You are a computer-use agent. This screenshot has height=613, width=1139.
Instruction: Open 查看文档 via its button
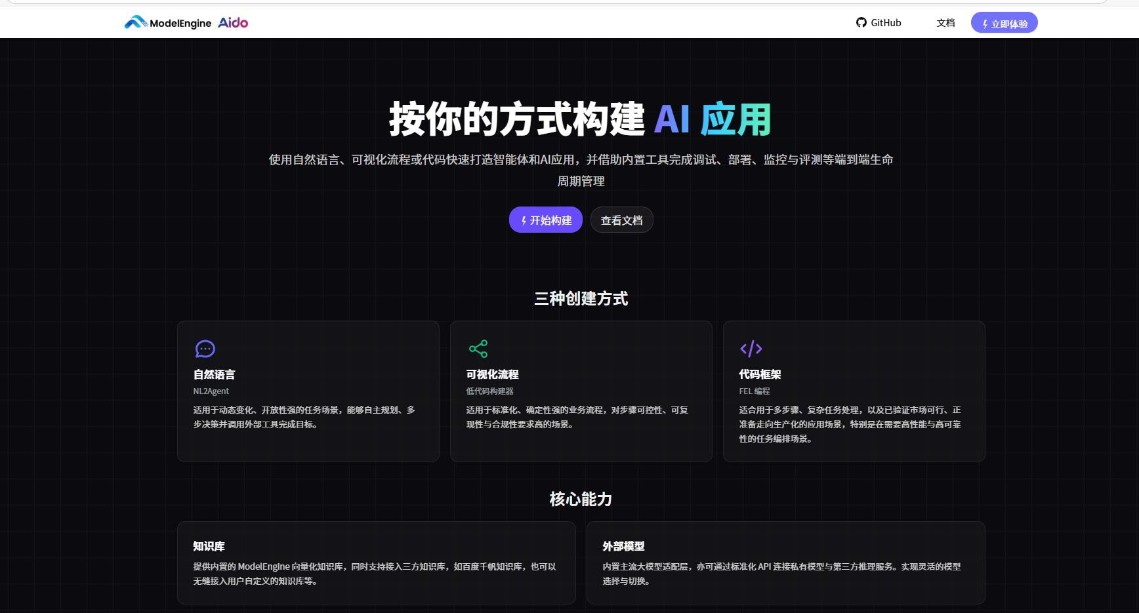tap(621, 220)
